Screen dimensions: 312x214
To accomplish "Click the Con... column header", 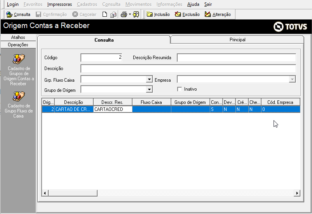I will click(216, 102).
